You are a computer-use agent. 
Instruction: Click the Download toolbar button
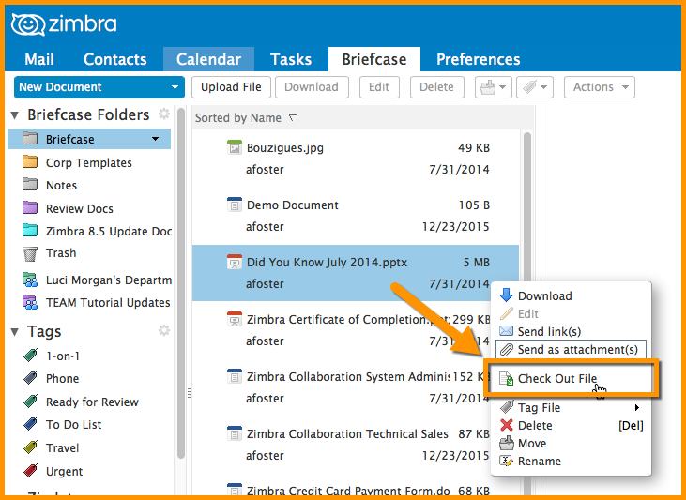pyautogui.click(x=312, y=87)
